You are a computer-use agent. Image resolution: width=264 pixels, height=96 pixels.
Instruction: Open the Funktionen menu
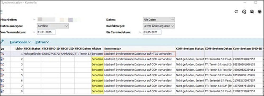20,42
